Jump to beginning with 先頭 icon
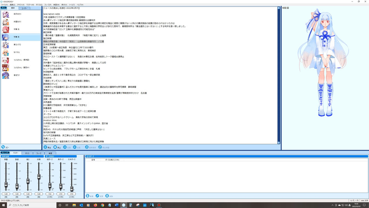This screenshot has height=208, width=369. tap(65, 147)
